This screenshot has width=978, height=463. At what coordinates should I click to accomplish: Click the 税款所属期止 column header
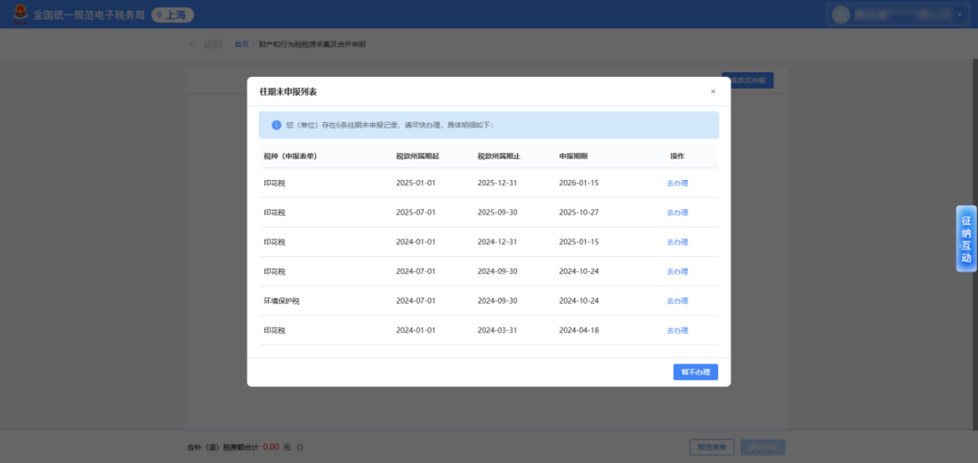499,156
